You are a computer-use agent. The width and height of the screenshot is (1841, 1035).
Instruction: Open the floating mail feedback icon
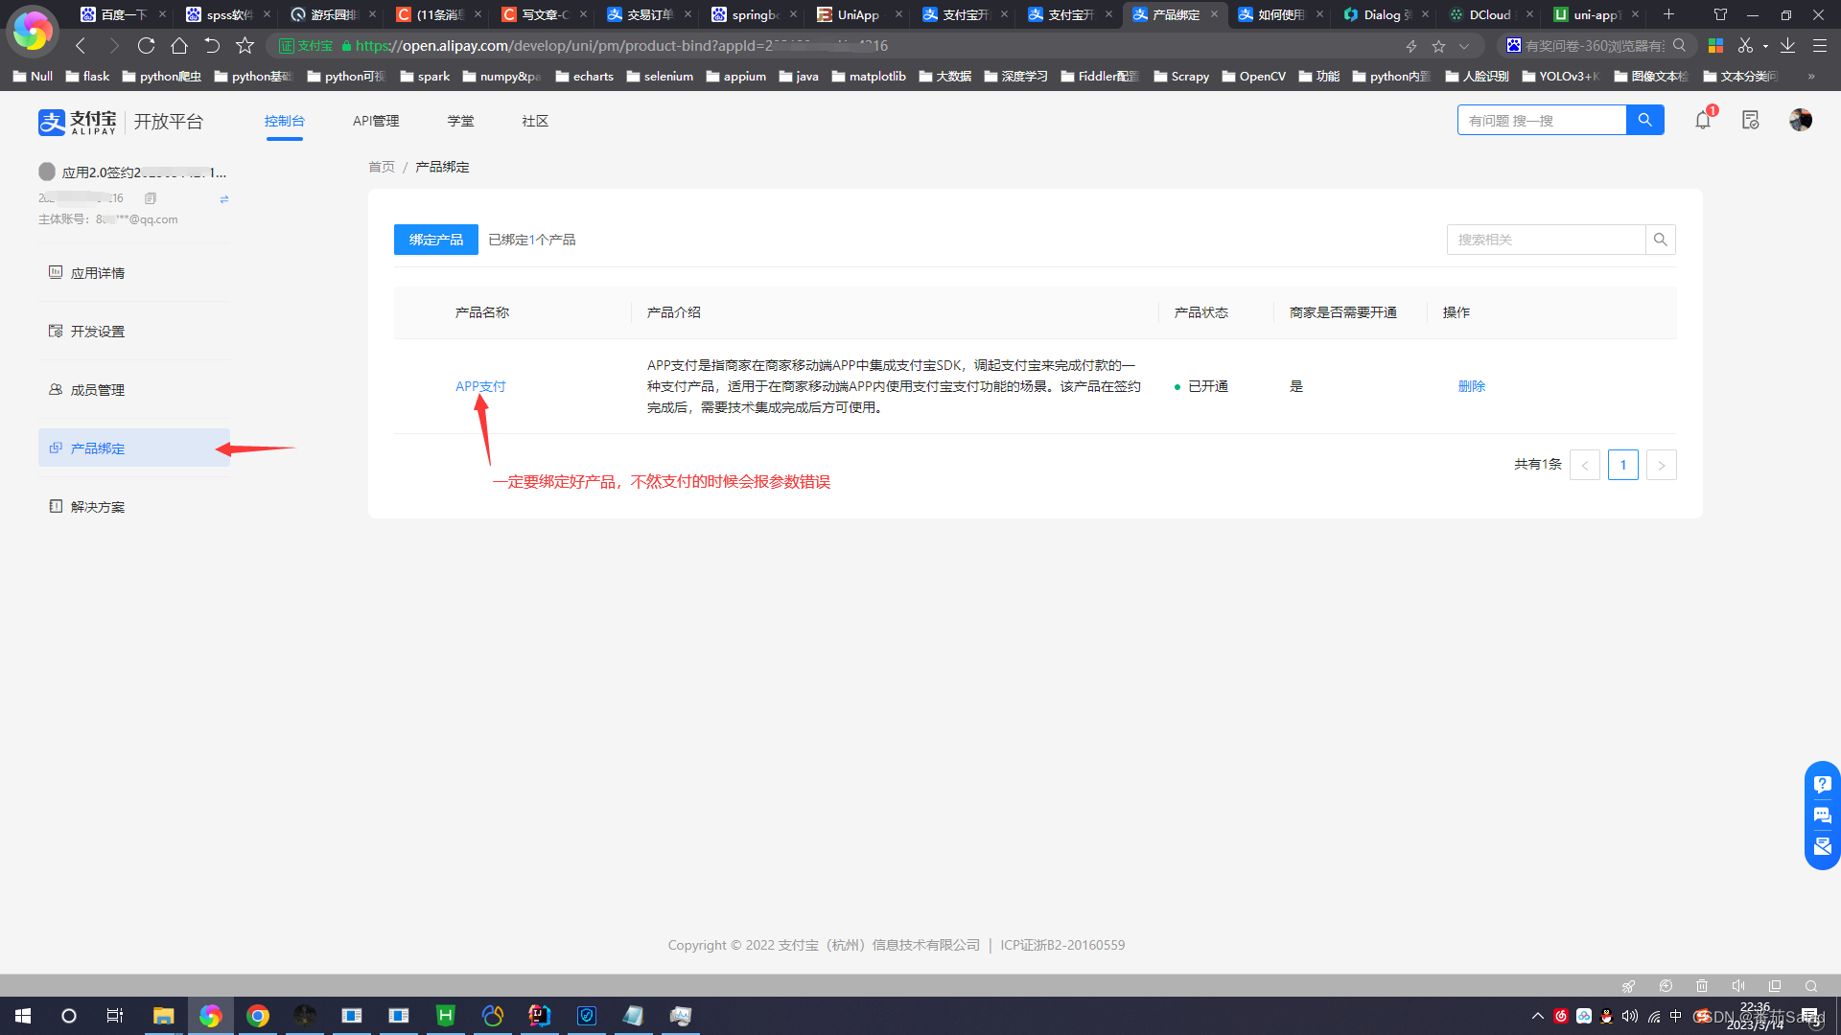[x=1823, y=846]
